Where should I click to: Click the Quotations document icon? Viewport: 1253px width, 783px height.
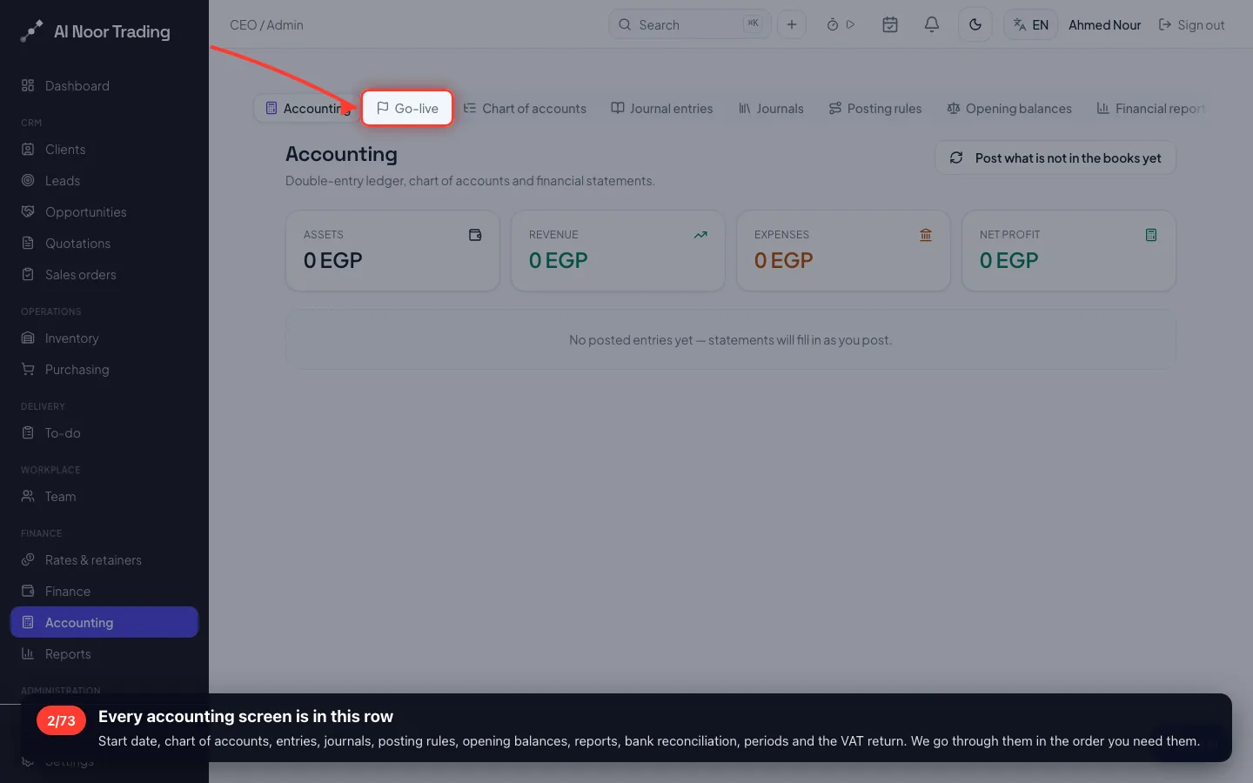pyautogui.click(x=28, y=243)
